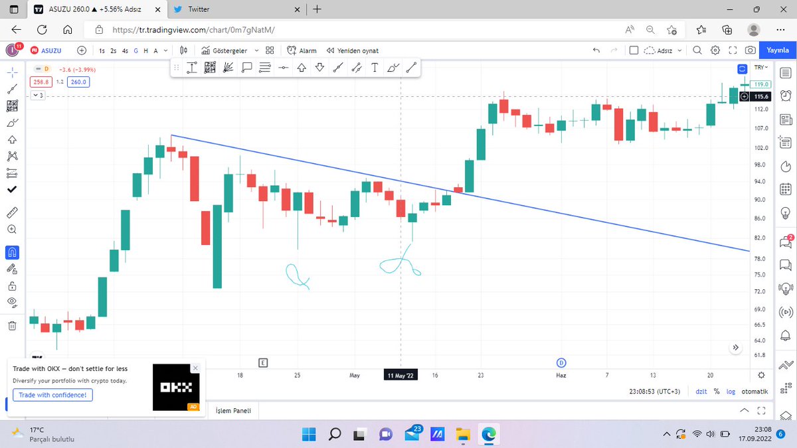Open the TRY currency dropdown
The image size is (797, 448).
pyautogui.click(x=760, y=68)
